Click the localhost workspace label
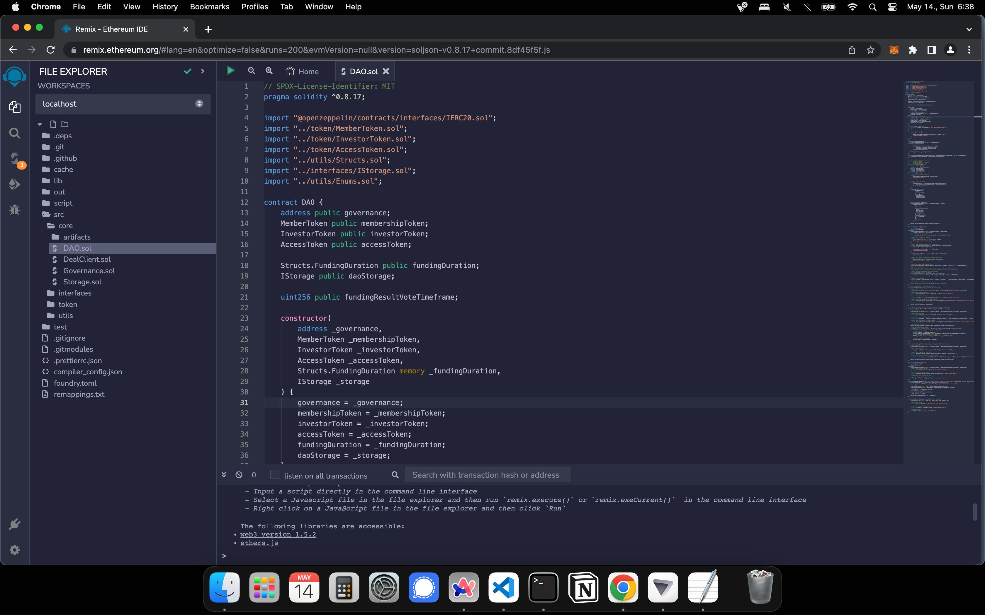This screenshot has height=615, width=985. 60,103
